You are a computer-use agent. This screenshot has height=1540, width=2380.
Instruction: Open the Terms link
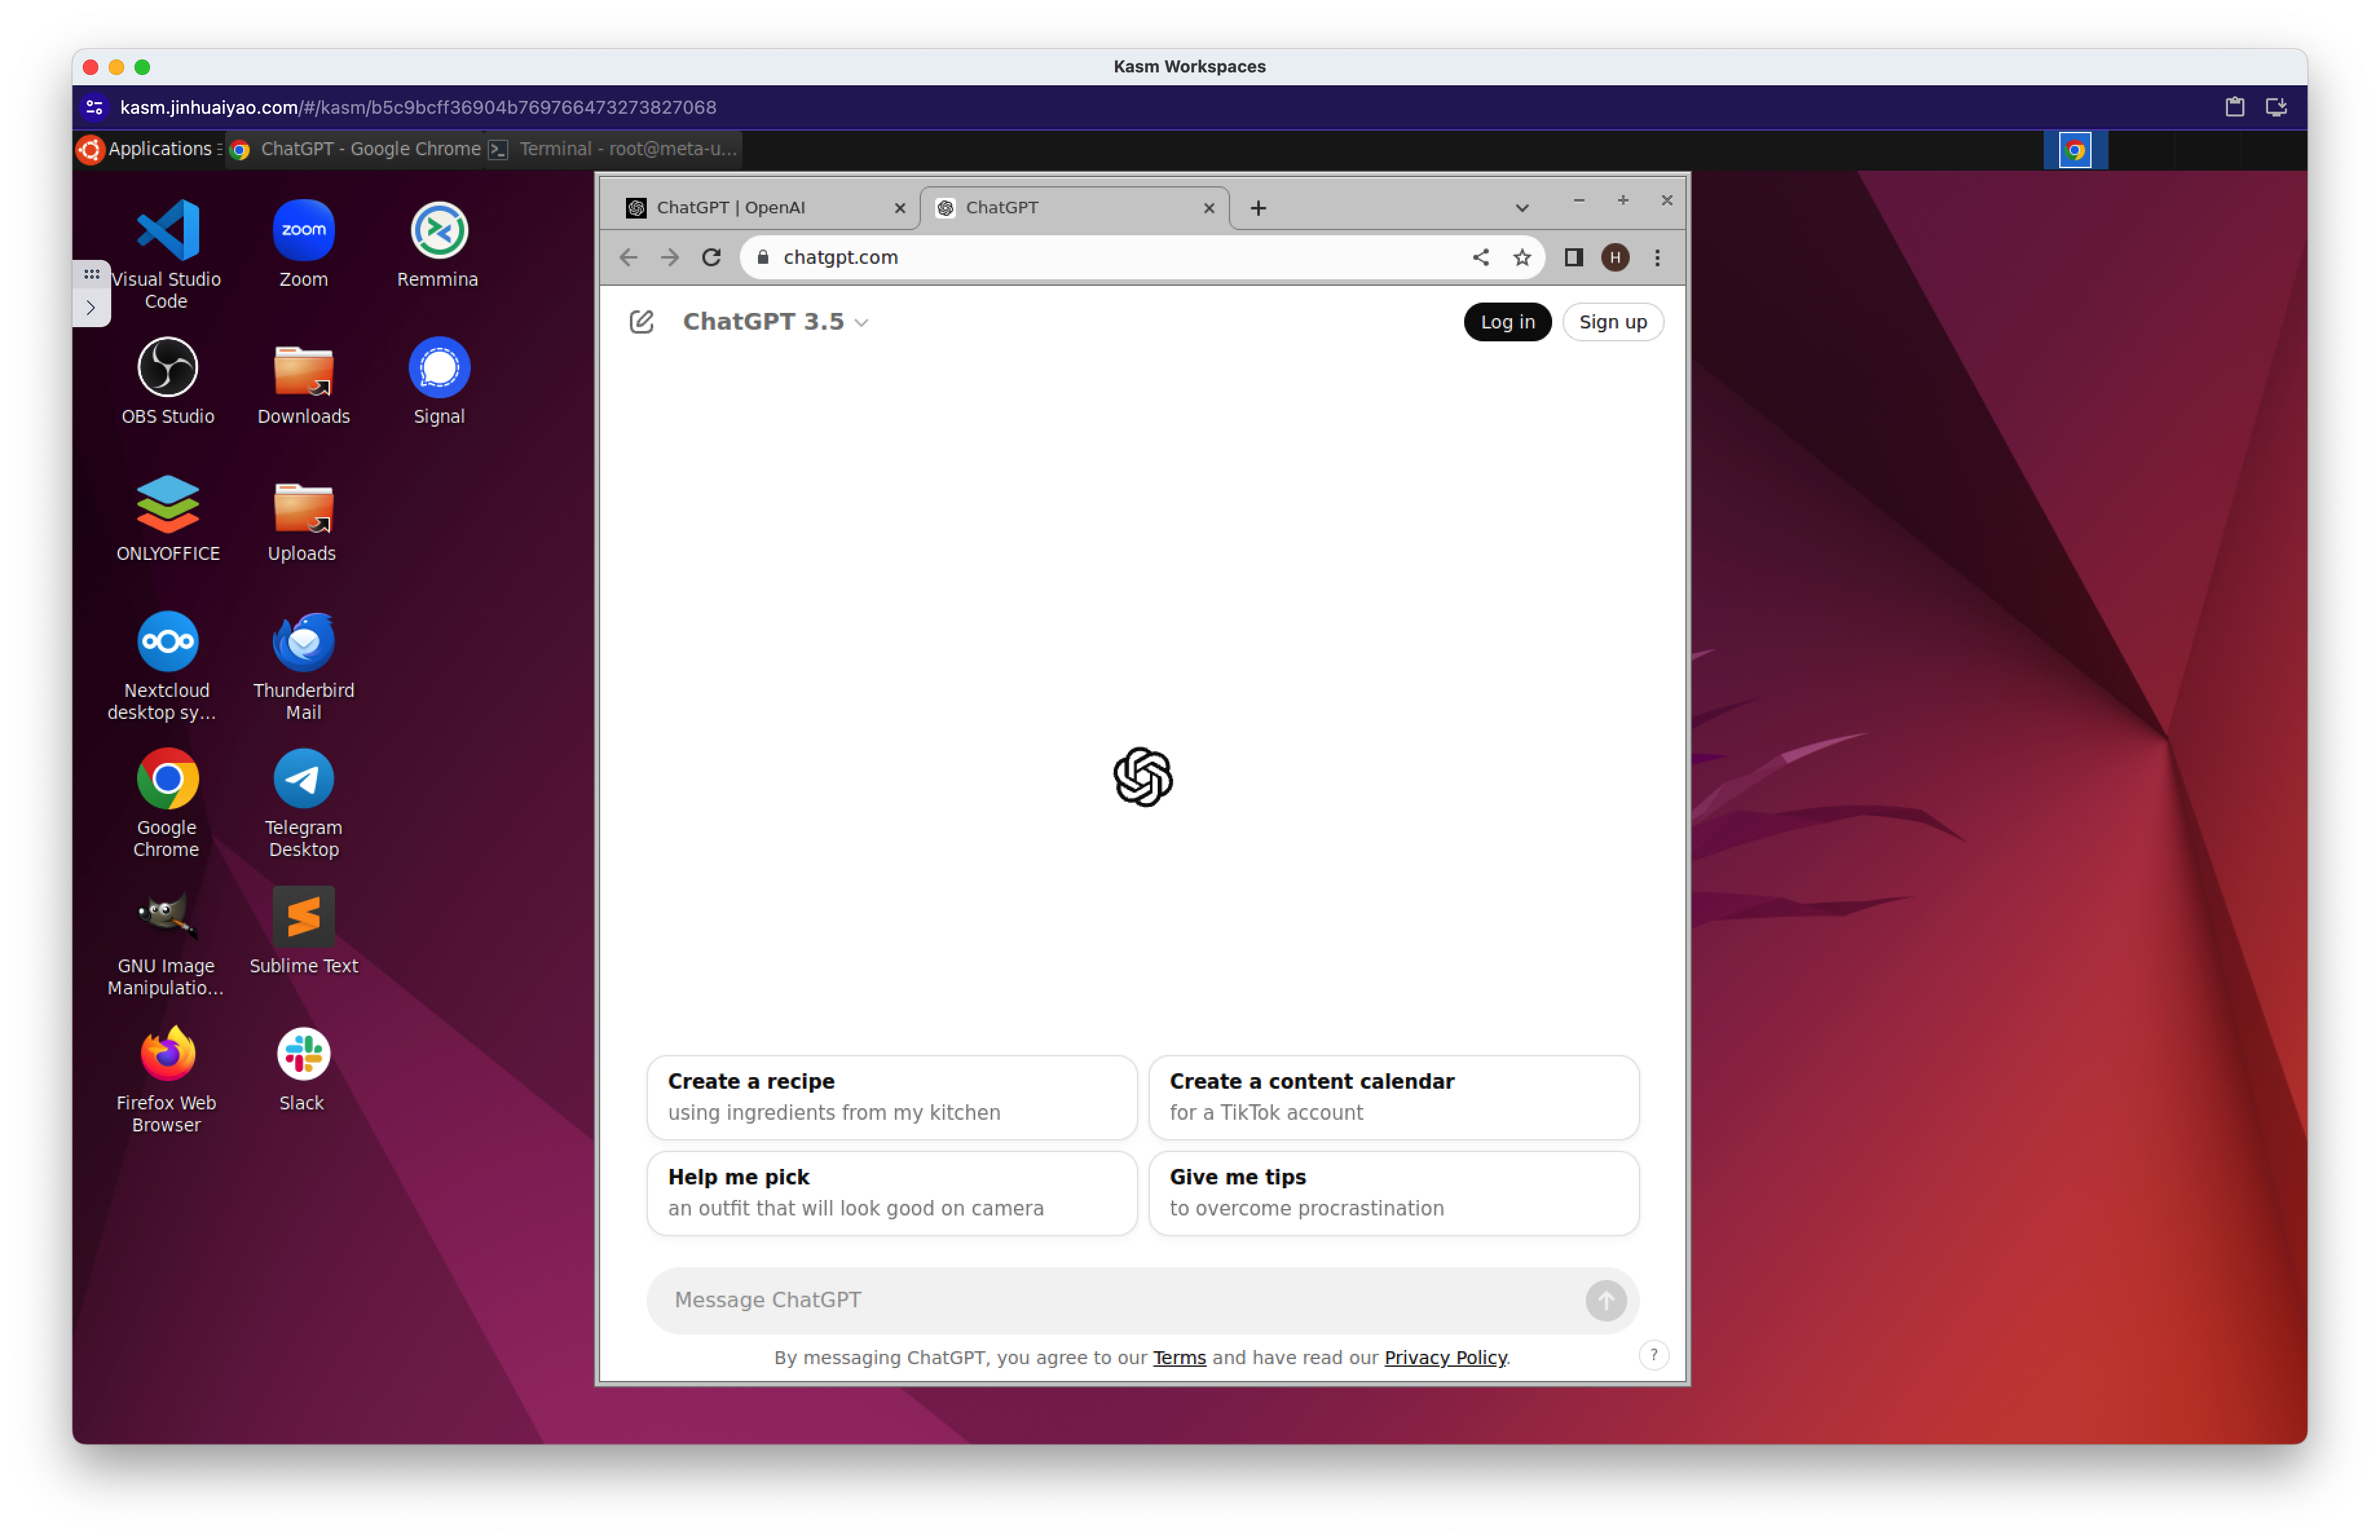(x=1179, y=1357)
